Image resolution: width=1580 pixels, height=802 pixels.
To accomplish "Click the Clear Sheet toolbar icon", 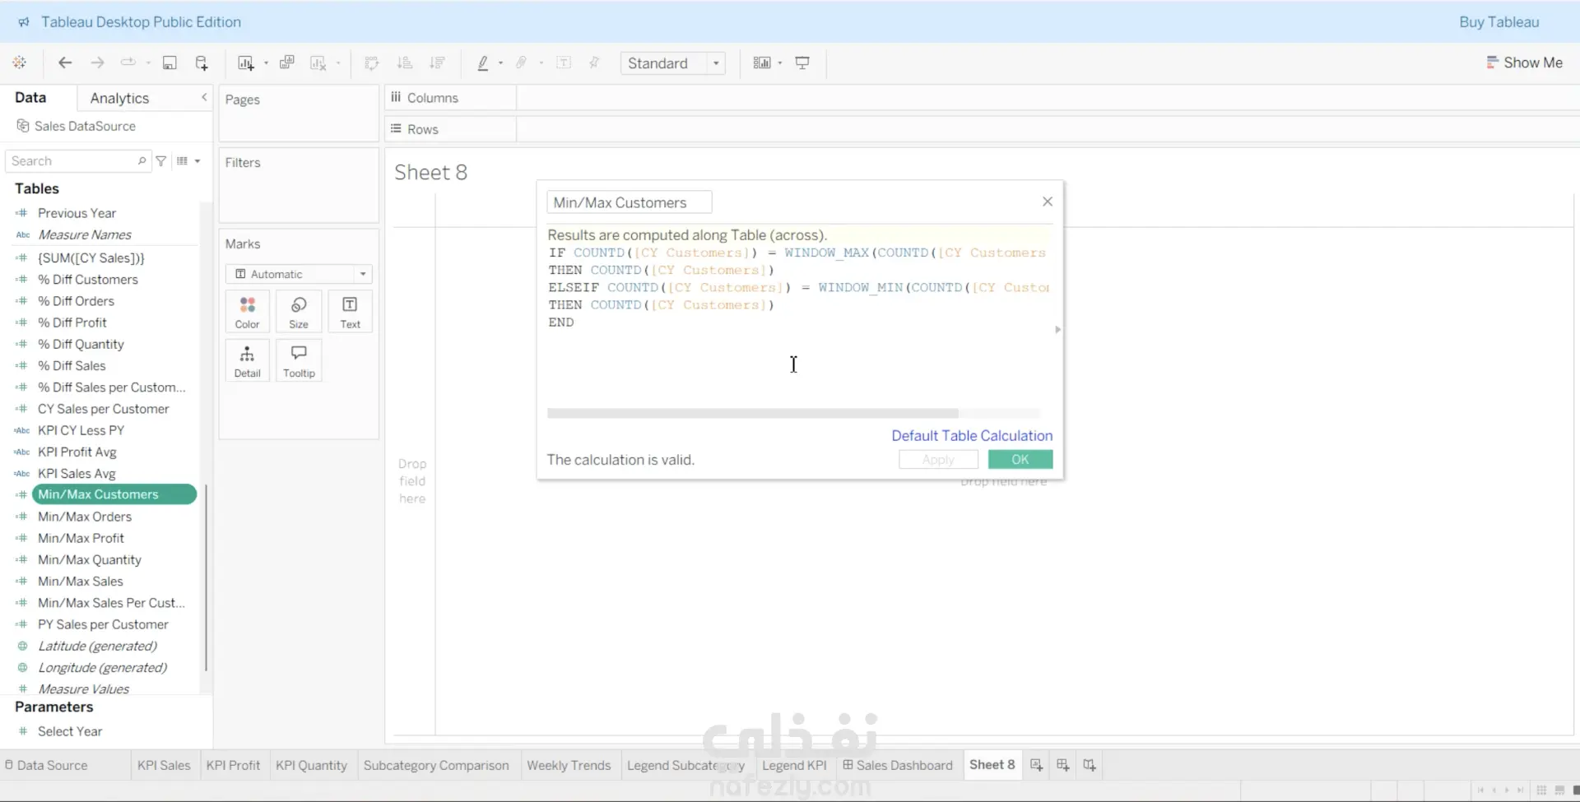I will 318,63.
